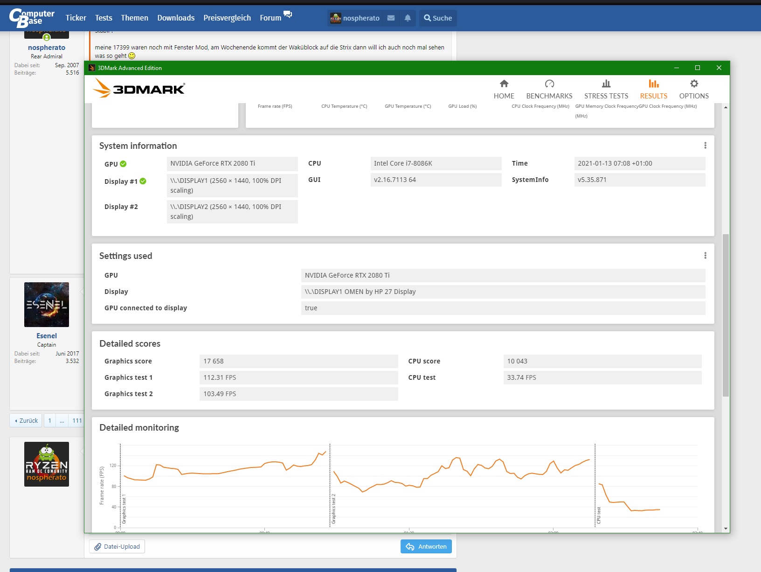Click the 3DMark scrollbar up arrow
Viewport: 761px width, 572px height.
tap(726, 107)
